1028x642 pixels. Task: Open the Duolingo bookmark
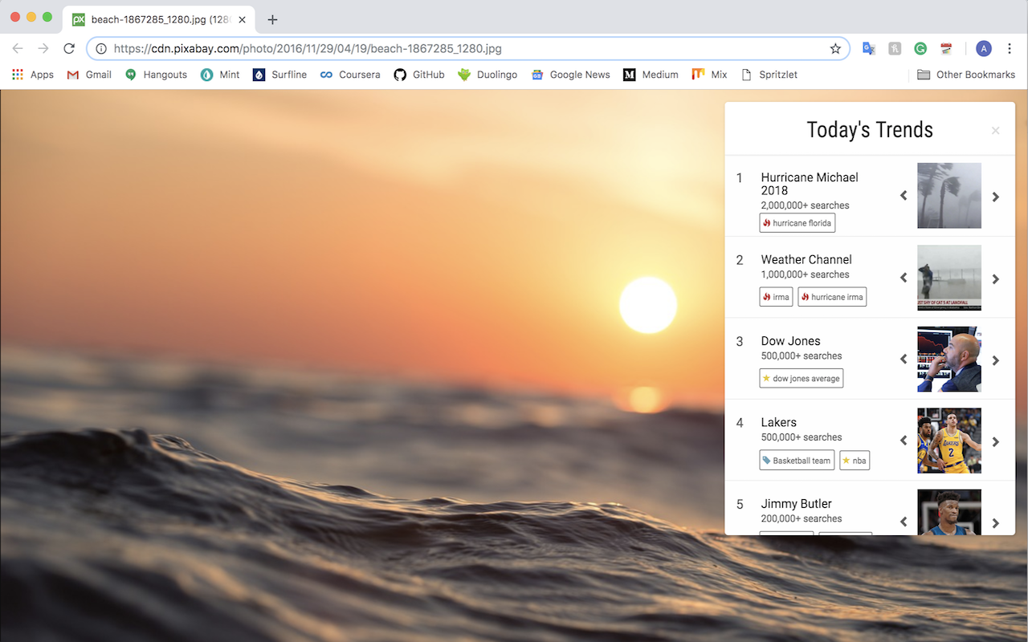[x=487, y=75]
